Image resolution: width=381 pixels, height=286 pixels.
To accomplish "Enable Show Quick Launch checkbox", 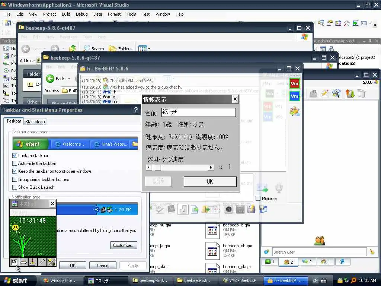I will coord(15,187).
